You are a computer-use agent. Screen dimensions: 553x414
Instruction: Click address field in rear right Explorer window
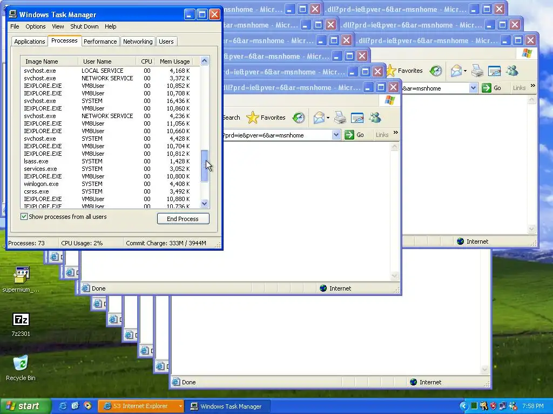coord(435,88)
